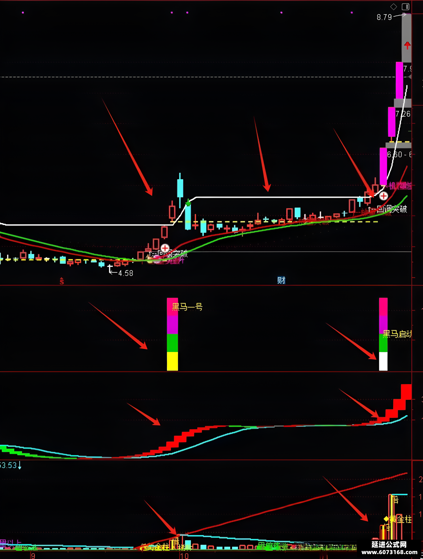Select the 8.79 high price label
This screenshot has height=559, width=423.
click(384, 17)
